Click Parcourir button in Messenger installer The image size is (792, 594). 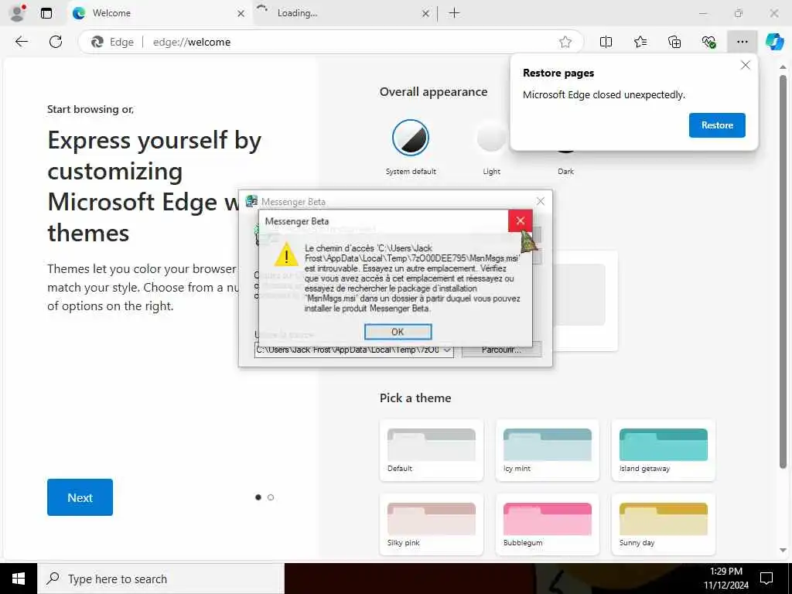click(x=501, y=350)
